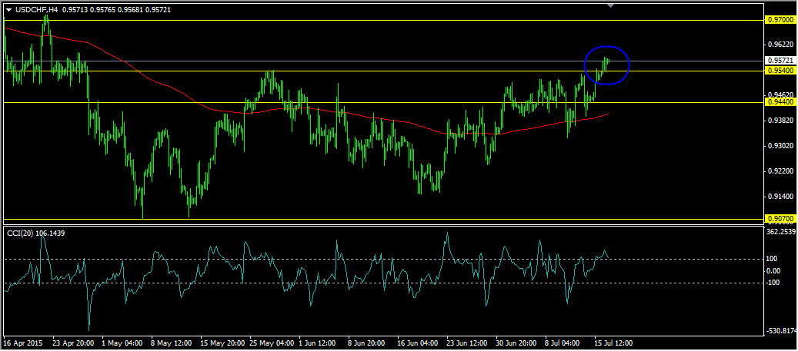The image size is (798, 351).
Task: Click the 30 Jun 20:00 time label
Action: [516, 343]
